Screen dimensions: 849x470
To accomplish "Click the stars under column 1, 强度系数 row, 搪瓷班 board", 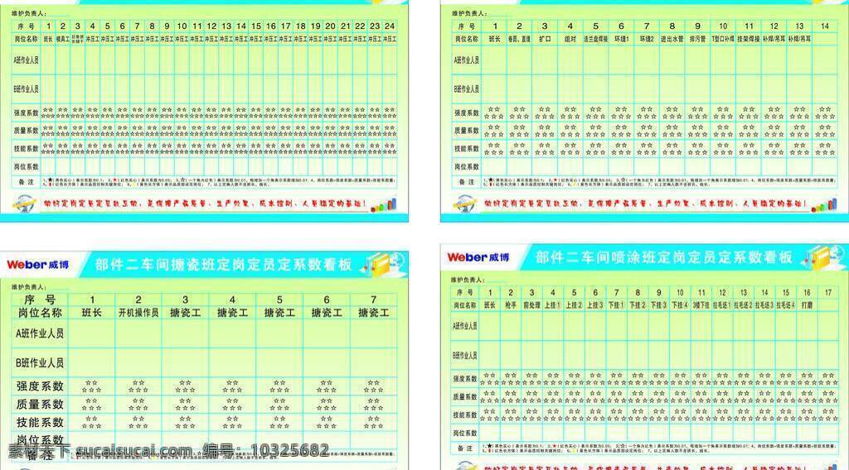I will coord(91,386).
